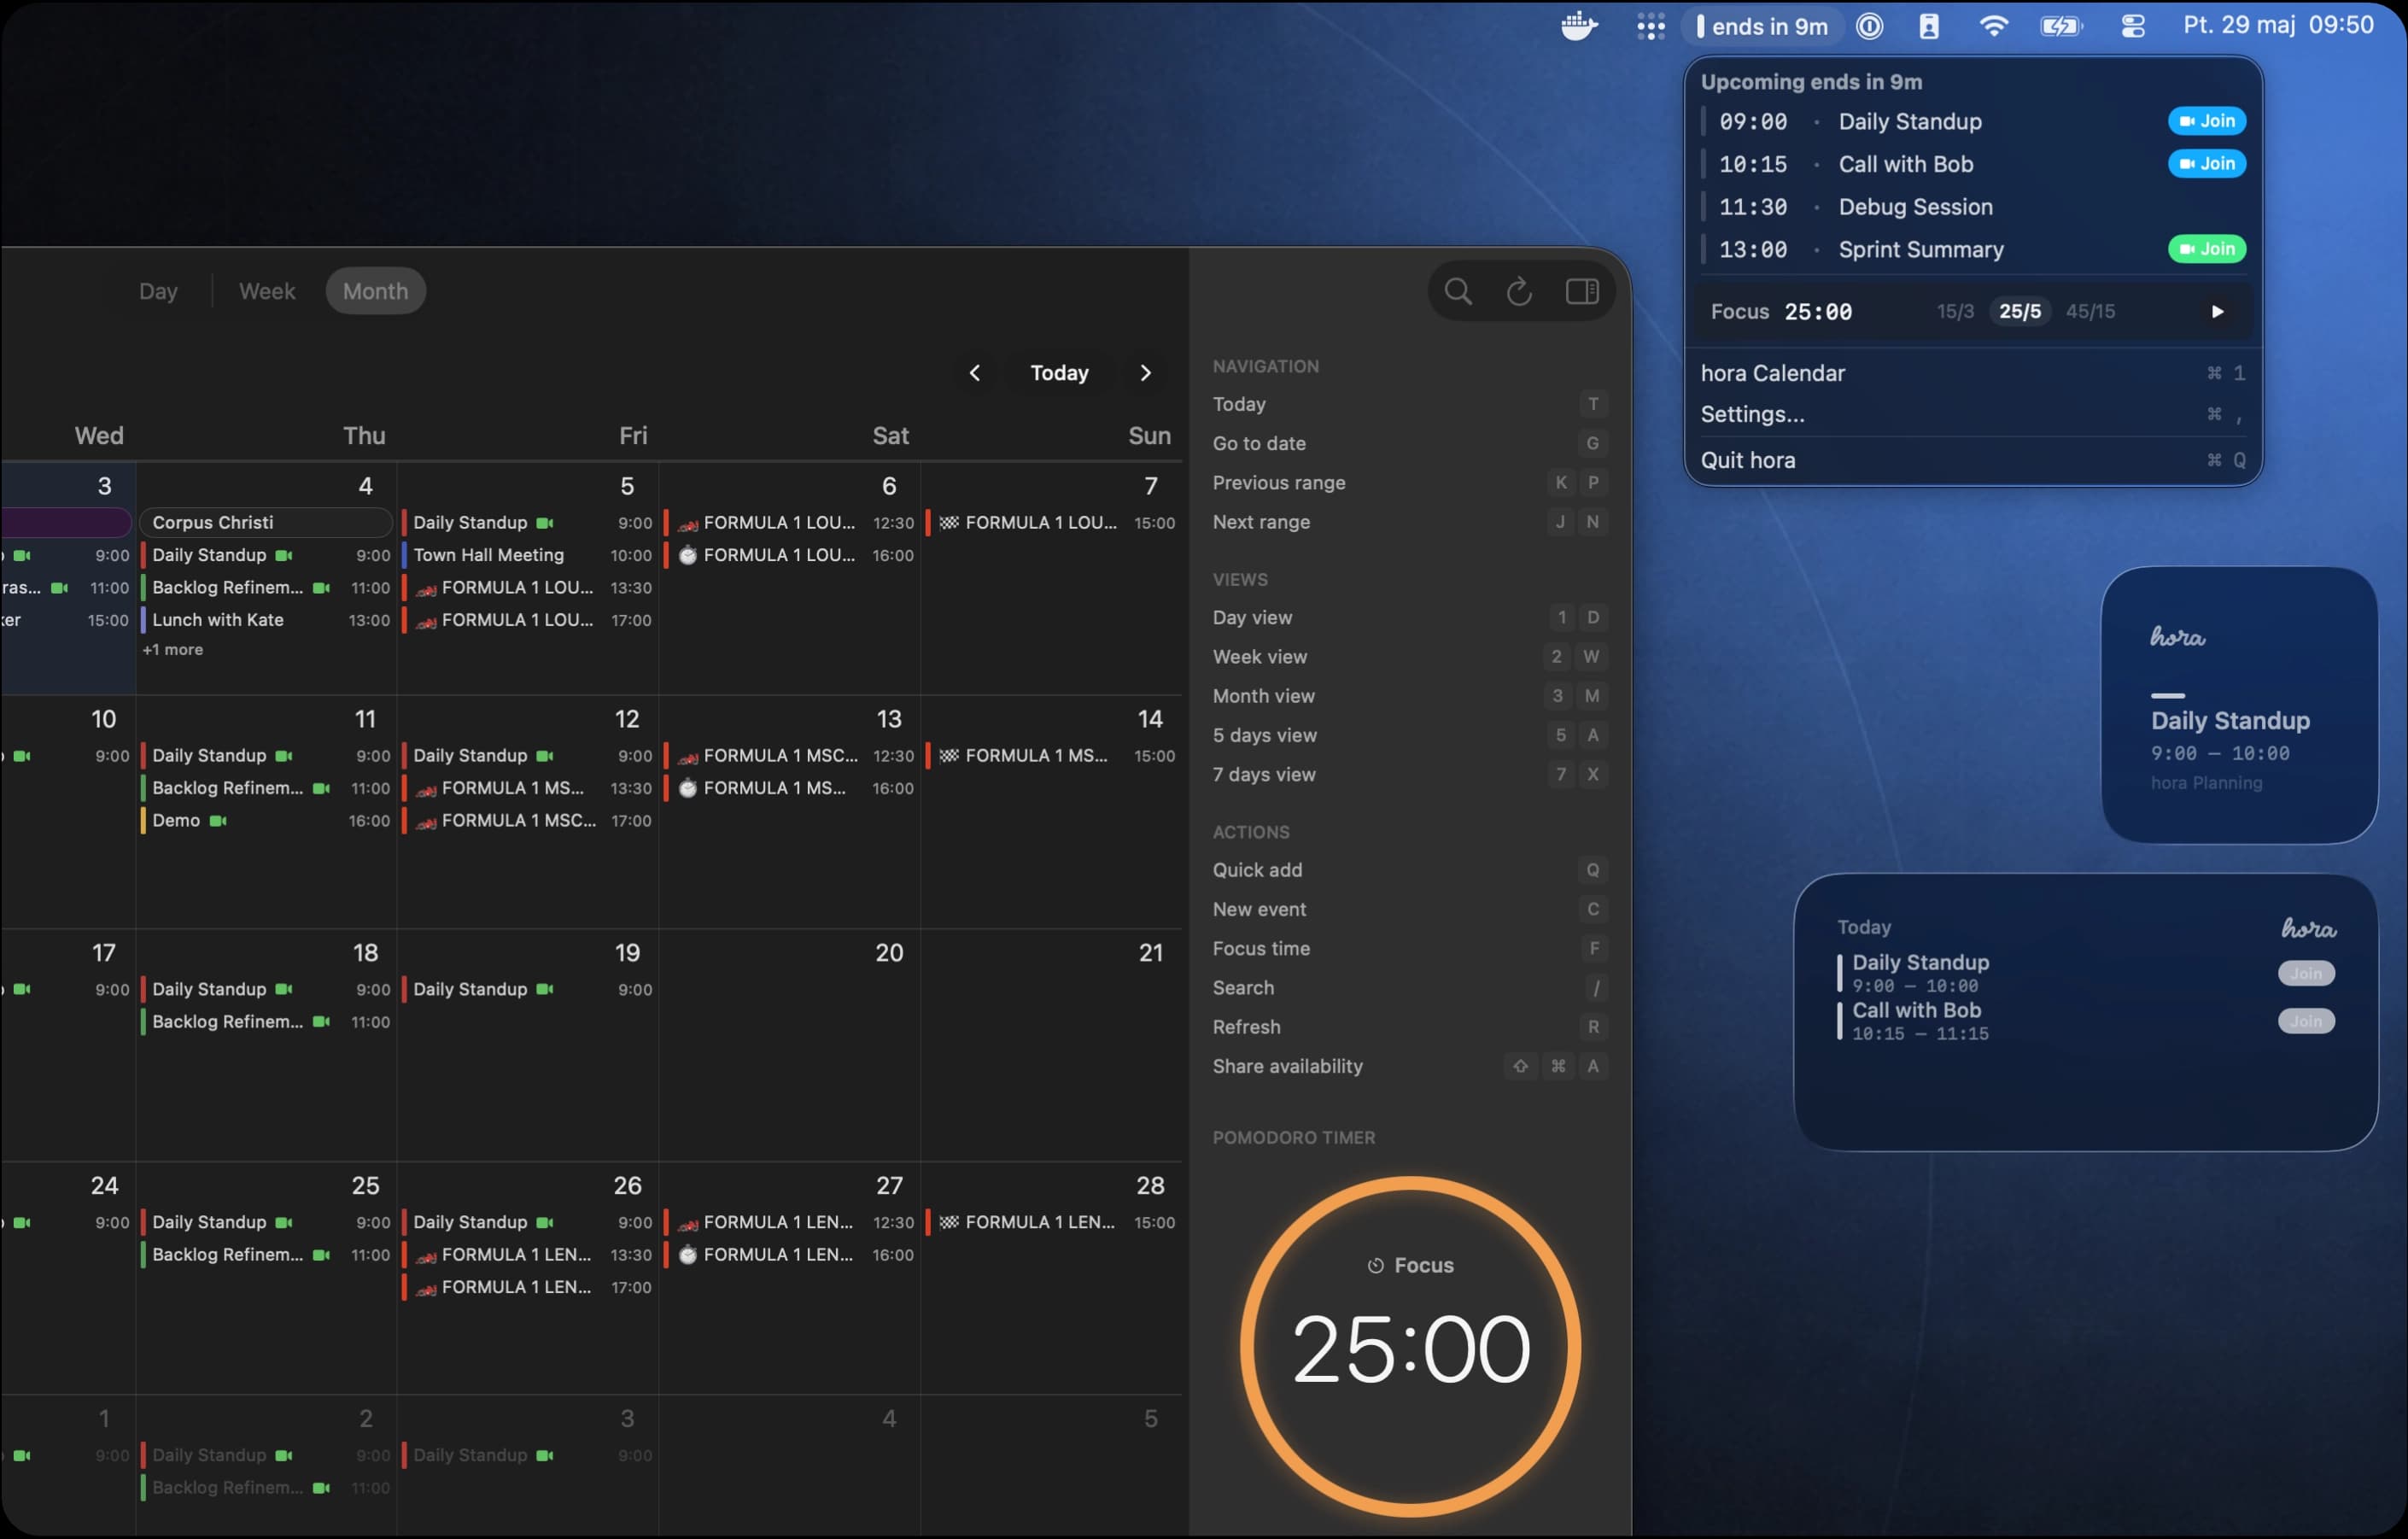Select the 15/3 focus preset
The height and width of the screenshot is (1539, 2408).
pyautogui.click(x=1955, y=311)
